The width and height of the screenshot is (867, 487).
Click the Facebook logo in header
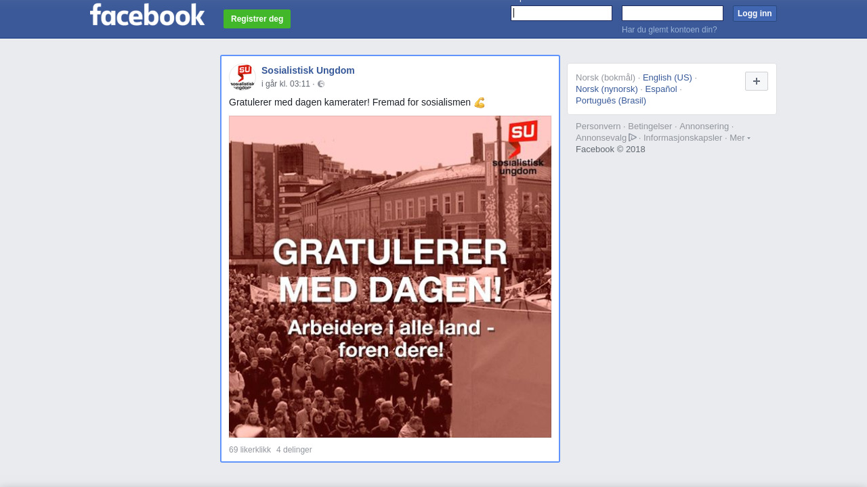coord(147,14)
